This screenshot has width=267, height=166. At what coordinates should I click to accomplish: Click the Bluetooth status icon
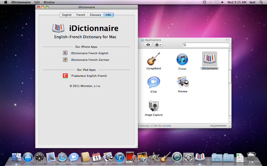click(x=211, y=2)
